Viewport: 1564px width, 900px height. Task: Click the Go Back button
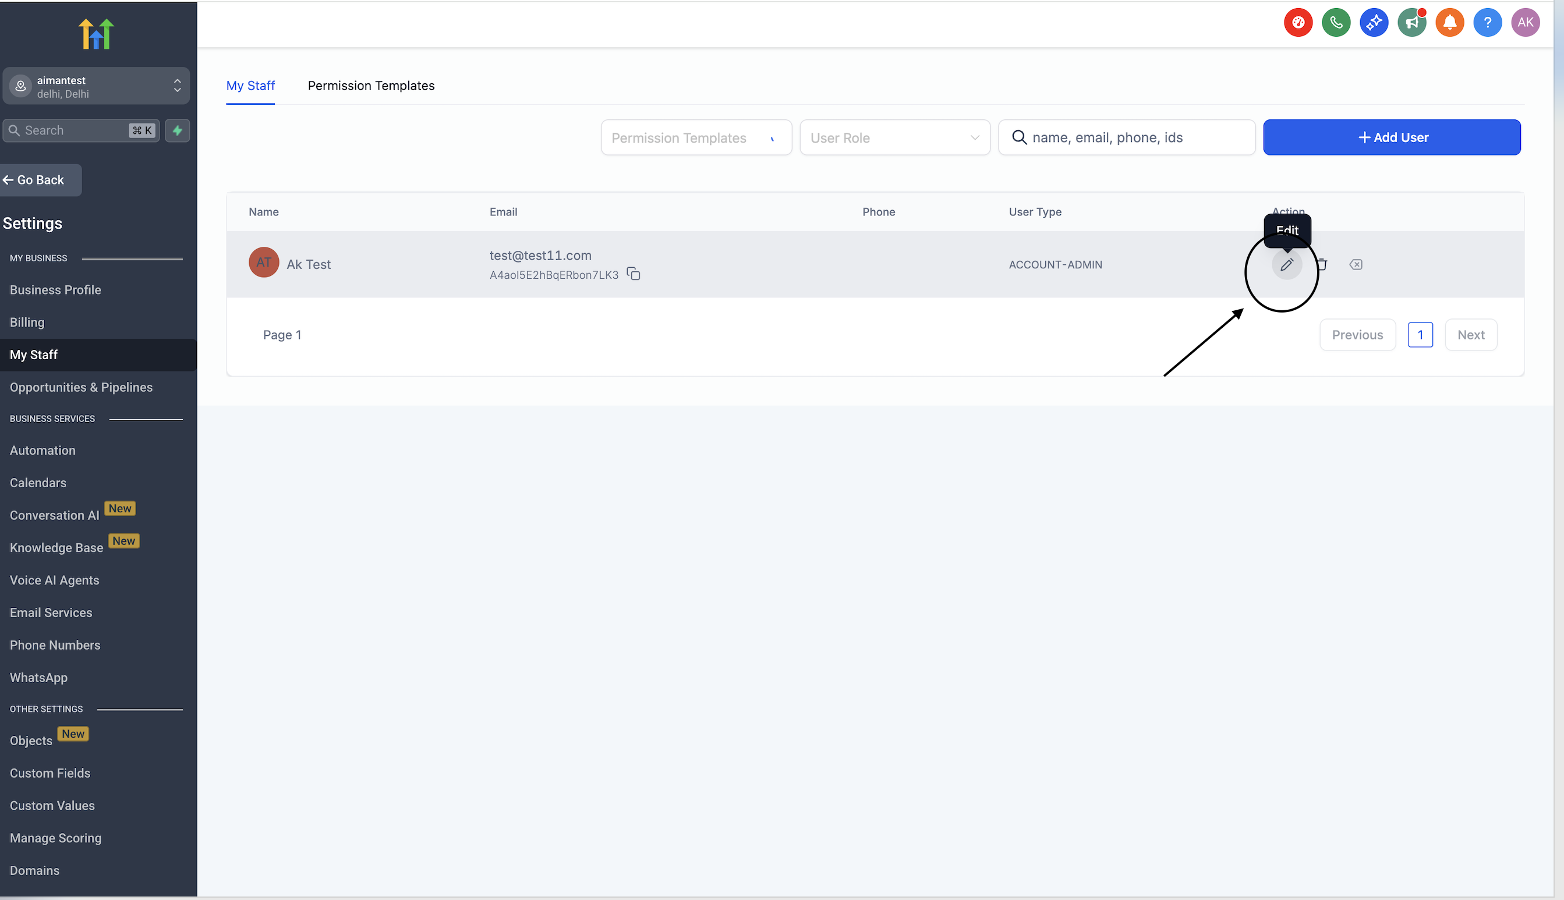[40, 180]
